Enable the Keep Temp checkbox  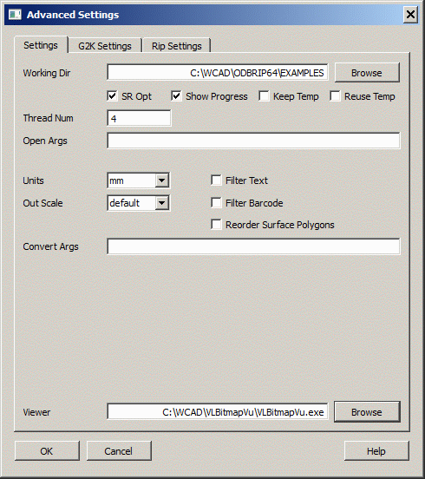point(264,96)
